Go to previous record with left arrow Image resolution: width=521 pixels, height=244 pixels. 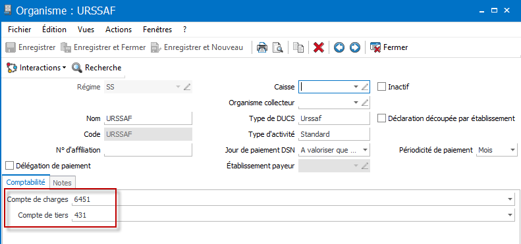[339, 47]
